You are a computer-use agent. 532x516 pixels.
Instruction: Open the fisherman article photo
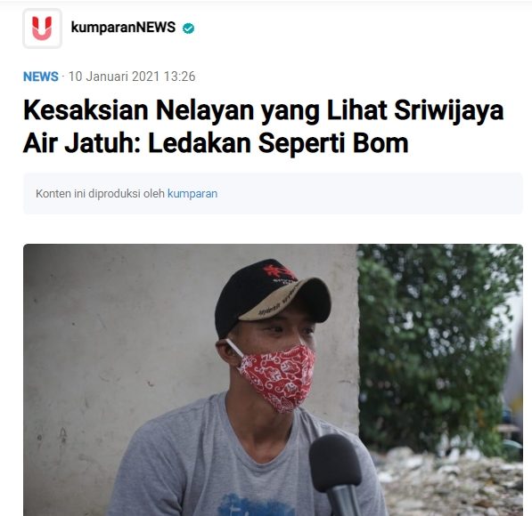(273, 380)
